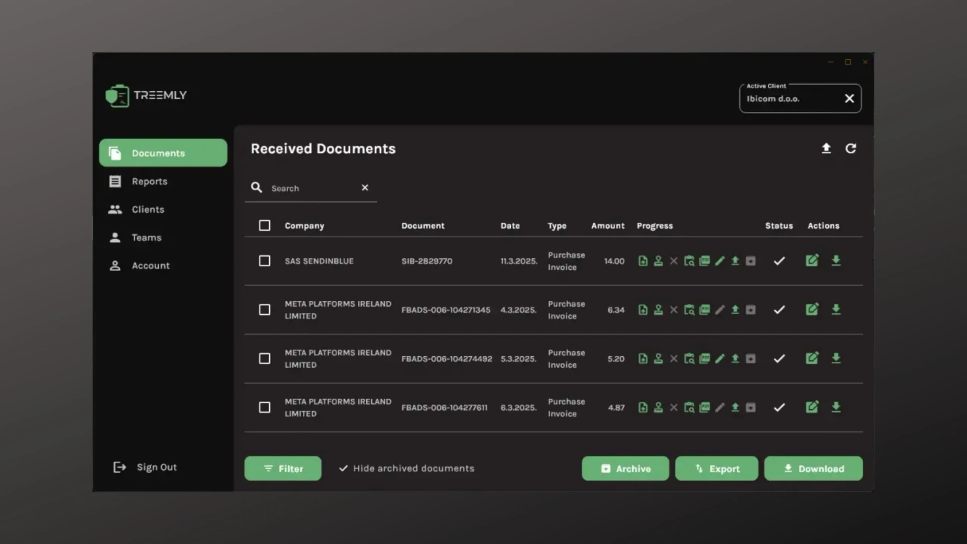
Task: Edit the FBADS-006-104274492 document
Action: [812, 358]
